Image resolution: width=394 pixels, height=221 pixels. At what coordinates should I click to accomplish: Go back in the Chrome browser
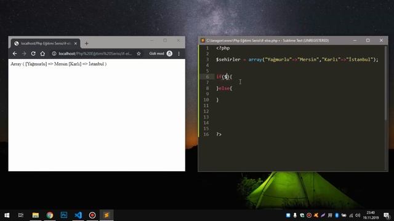tap(15, 53)
